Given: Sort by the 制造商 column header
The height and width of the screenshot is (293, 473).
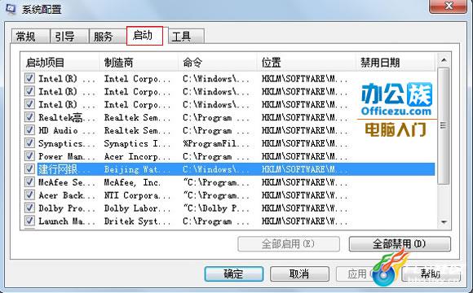Looking at the screenshot, I should (x=139, y=63).
